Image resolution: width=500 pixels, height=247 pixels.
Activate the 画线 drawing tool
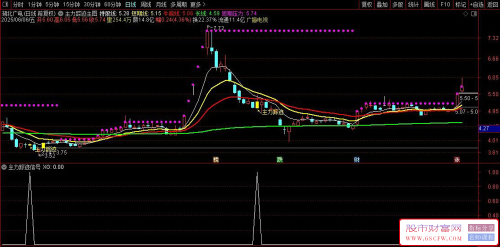(x=429, y=4)
